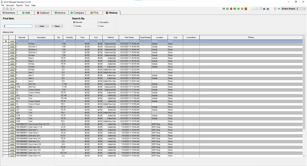This screenshot has height=166, width=307.
Task: Open the File menu
Action: [3, 5]
